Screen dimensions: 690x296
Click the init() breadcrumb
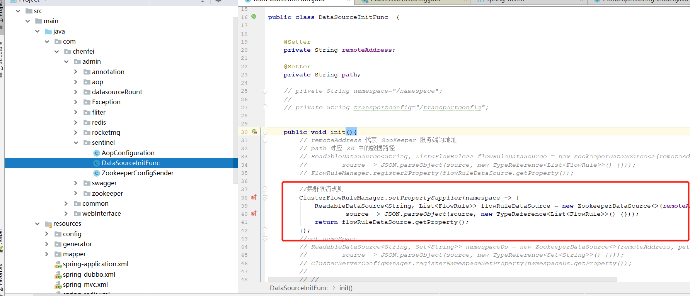(346, 288)
